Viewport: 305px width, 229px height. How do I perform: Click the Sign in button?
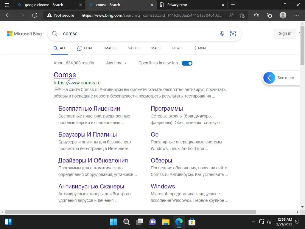click(x=285, y=33)
